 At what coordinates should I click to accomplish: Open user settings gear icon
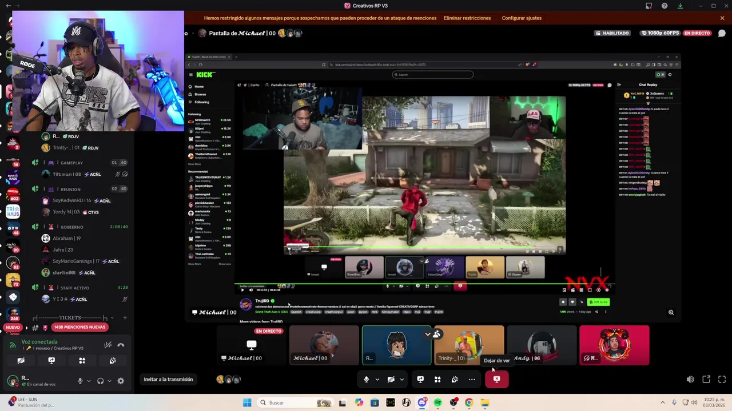pos(121,381)
